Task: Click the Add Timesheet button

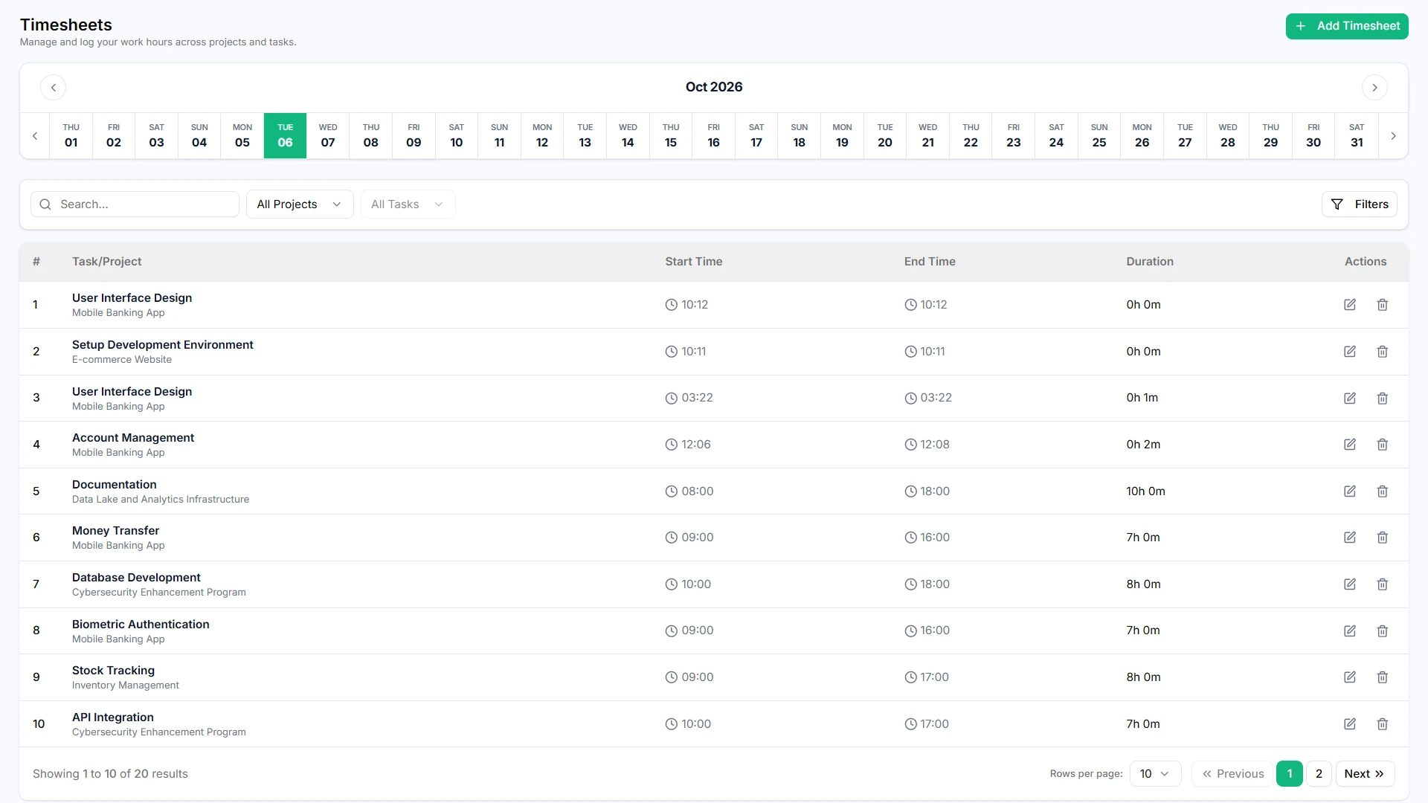Action: pyautogui.click(x=1347, y=26)
